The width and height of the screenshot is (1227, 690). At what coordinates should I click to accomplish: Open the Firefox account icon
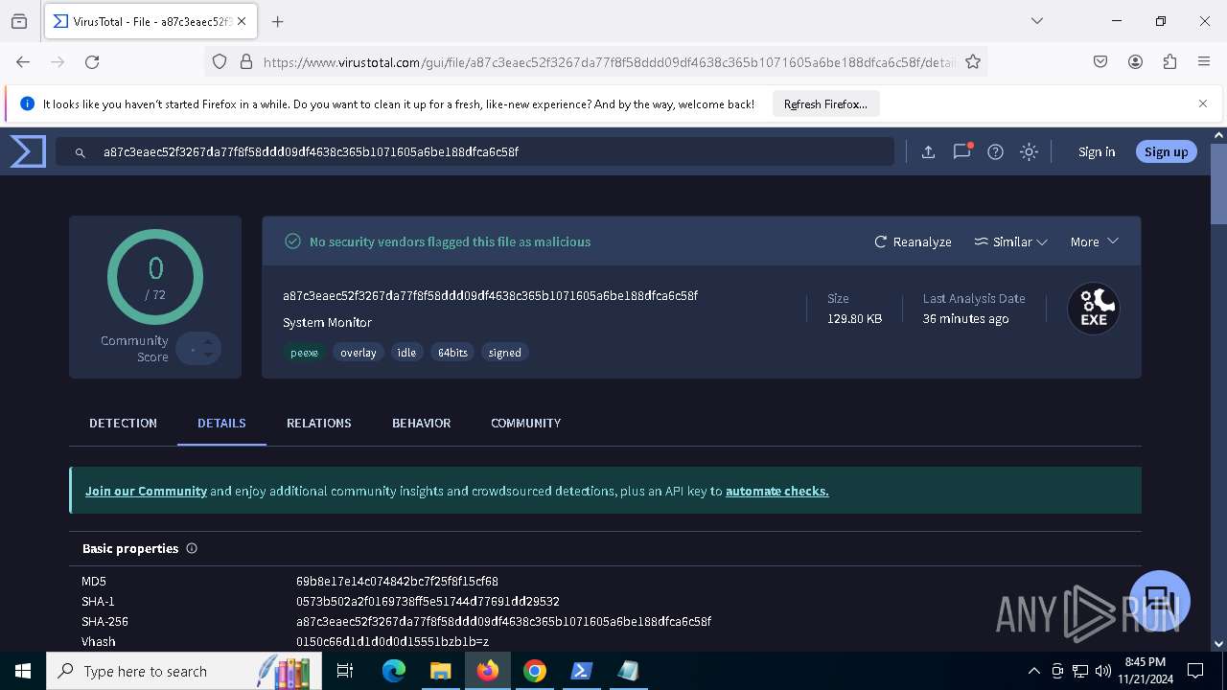point(1135,61)
